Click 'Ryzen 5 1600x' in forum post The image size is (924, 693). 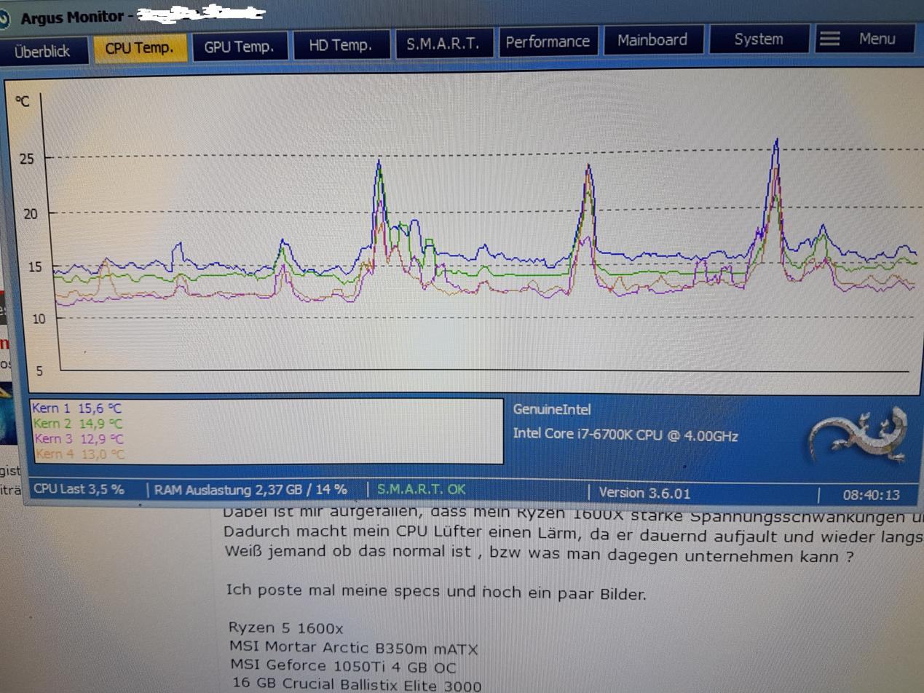285,628
